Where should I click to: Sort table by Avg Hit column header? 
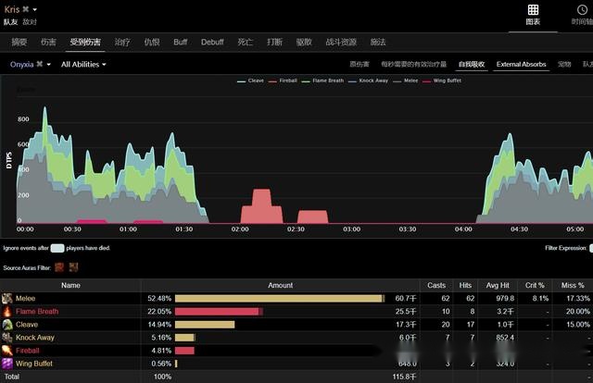(498, 285)
